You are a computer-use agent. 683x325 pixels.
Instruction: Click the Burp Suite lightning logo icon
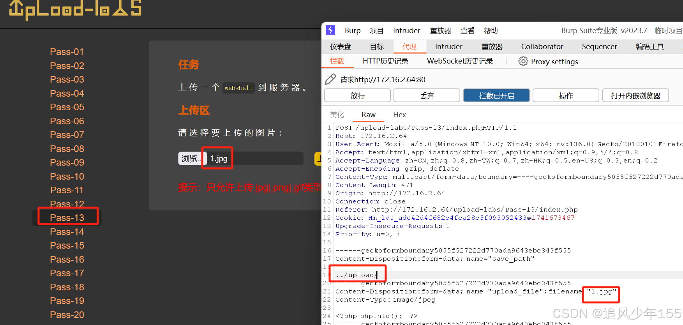(330, 30)
